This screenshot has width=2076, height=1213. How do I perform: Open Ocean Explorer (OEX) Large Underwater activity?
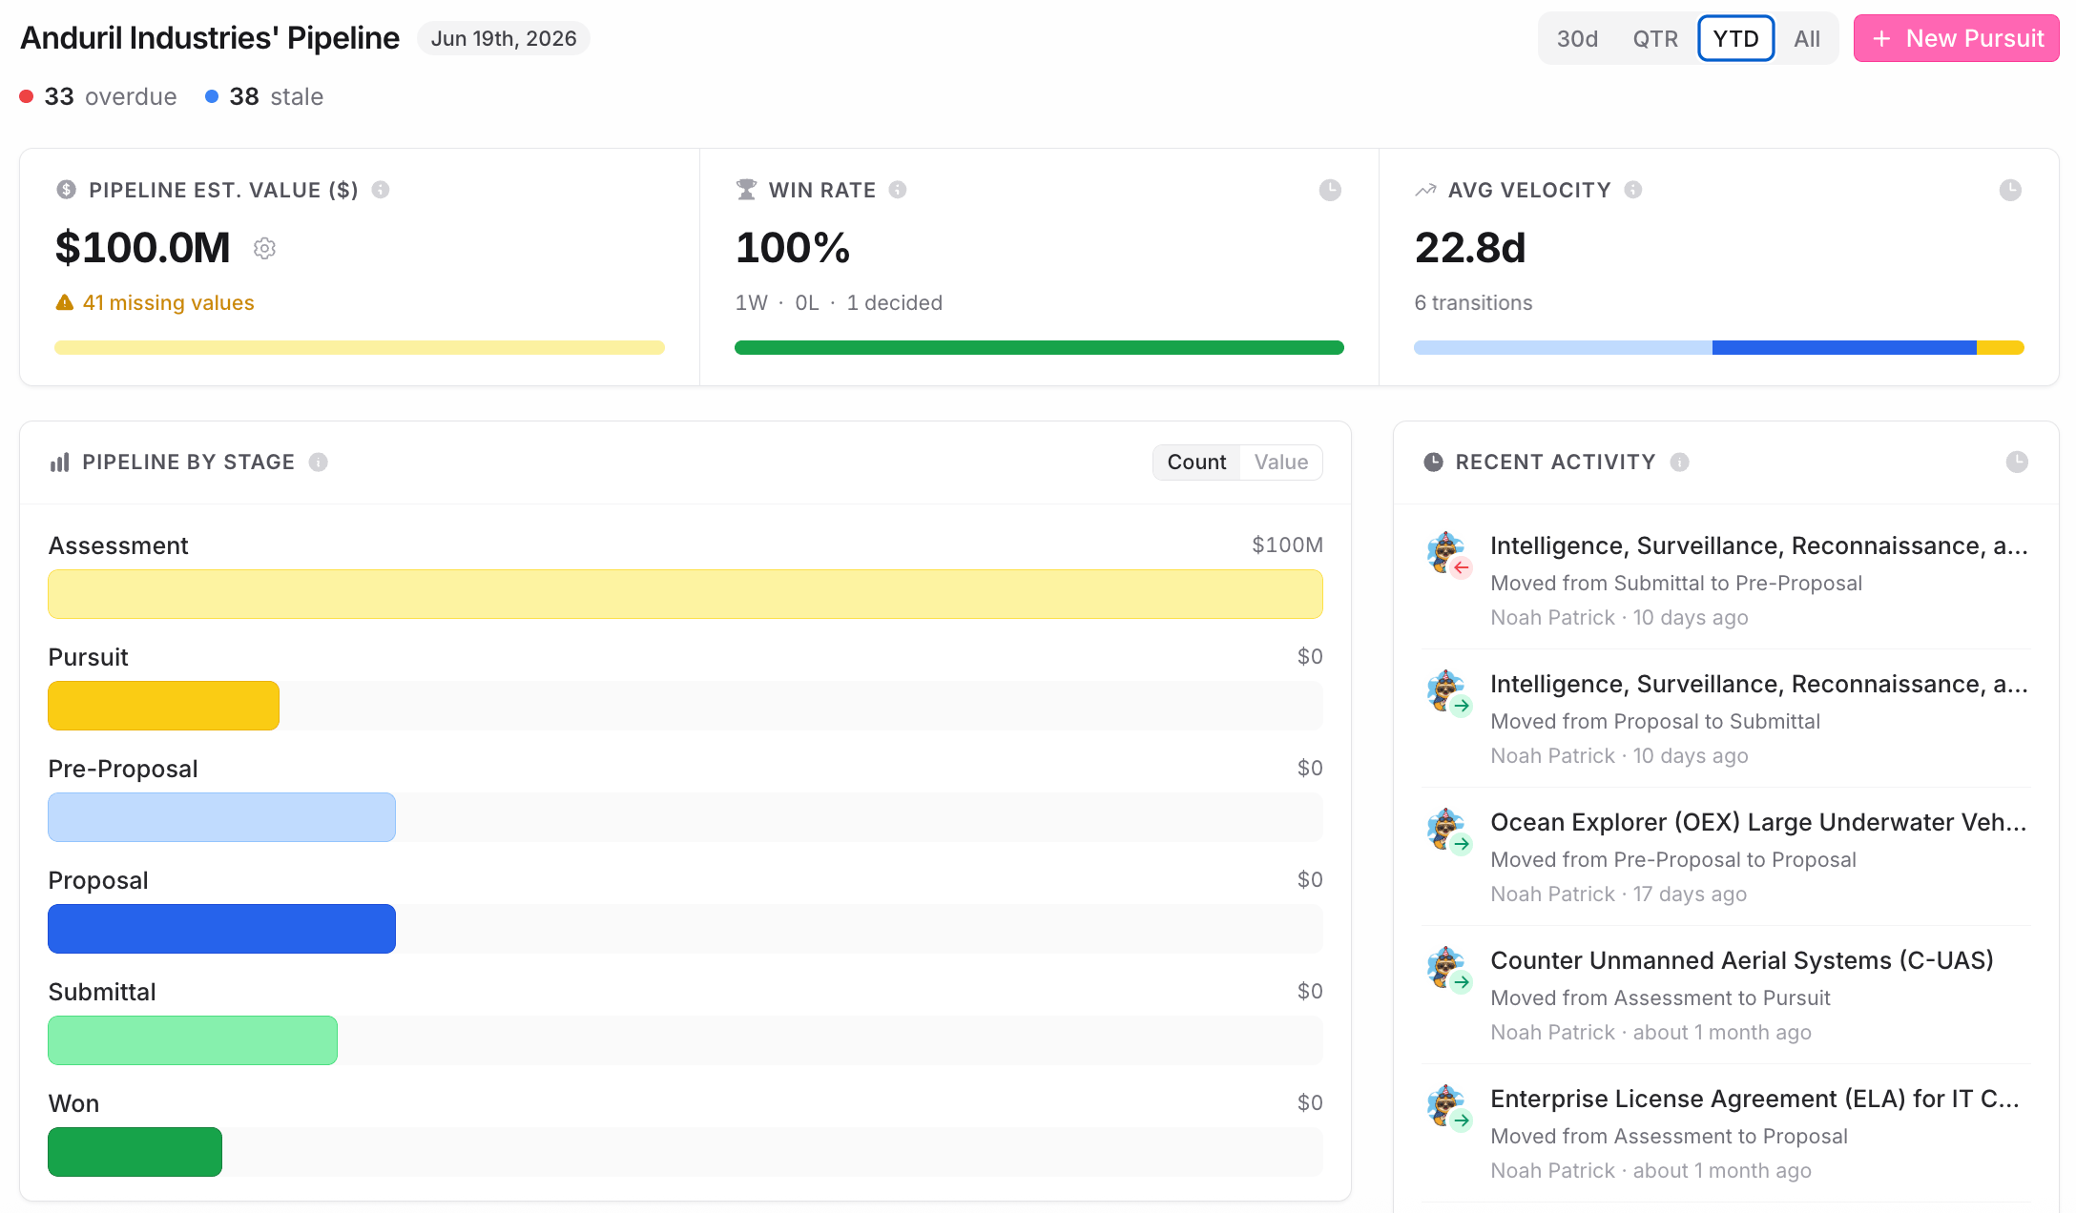coord(1726,856)
